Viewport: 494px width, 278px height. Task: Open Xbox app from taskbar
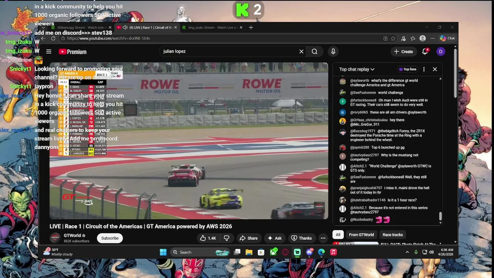point(273,252)
